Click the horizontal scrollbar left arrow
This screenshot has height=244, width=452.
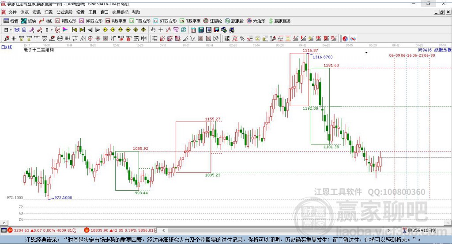163,230
